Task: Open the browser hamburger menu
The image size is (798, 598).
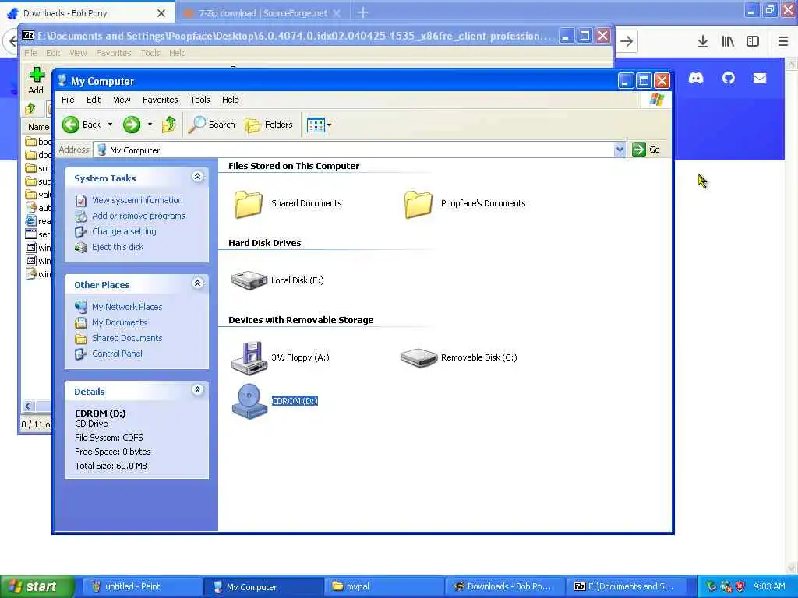Action: point(782,42)
